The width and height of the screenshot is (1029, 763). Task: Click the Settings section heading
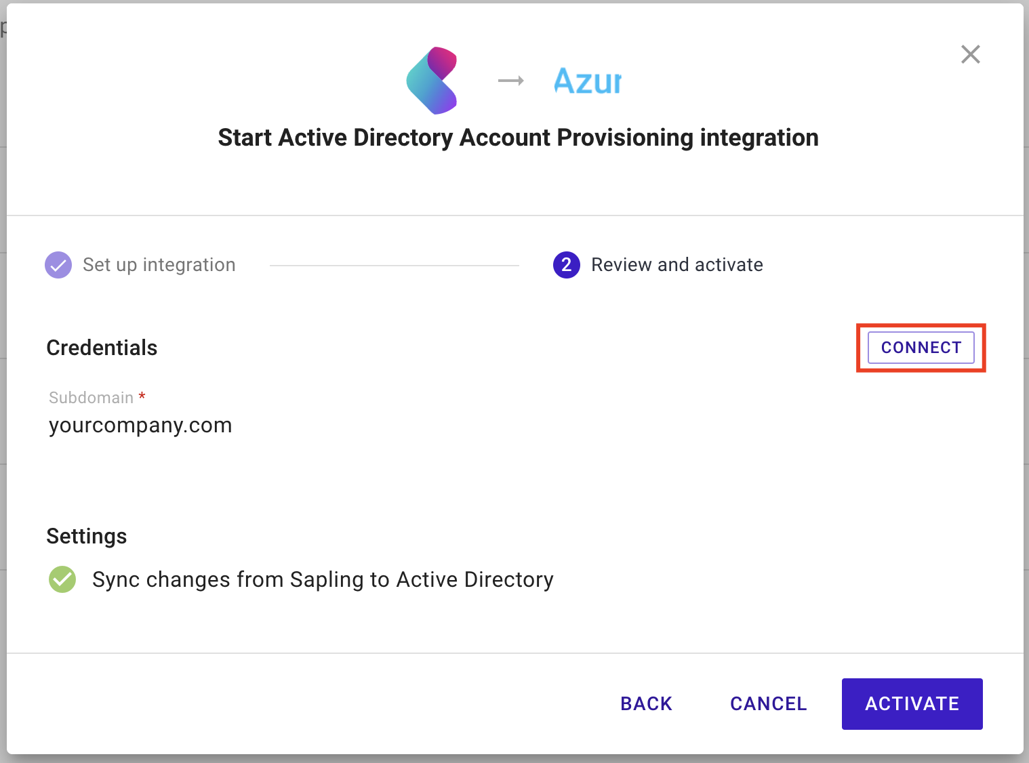tap(87, 536)
